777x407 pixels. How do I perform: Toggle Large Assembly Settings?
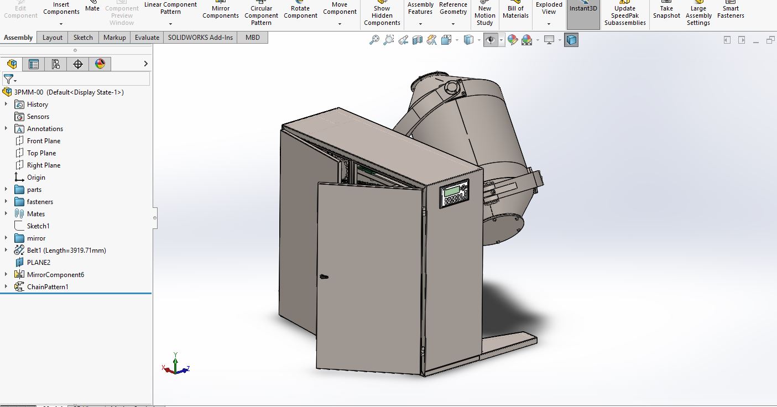click(698, 14)
